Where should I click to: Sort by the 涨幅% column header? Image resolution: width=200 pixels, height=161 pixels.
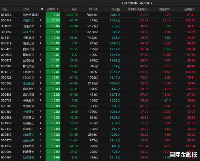point(51,9)
